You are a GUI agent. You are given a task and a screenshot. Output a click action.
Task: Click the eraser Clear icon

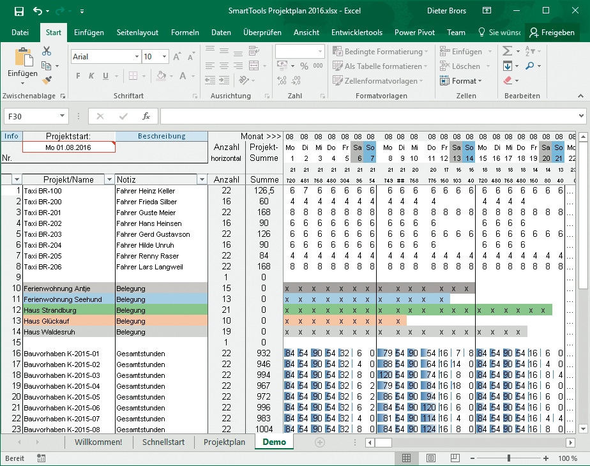pos(508,80)
